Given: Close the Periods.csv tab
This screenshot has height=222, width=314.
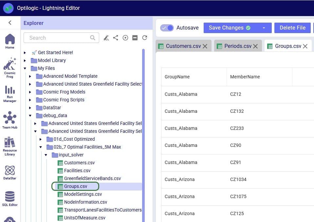Looking at the screenshot, I should coord(255,46).
